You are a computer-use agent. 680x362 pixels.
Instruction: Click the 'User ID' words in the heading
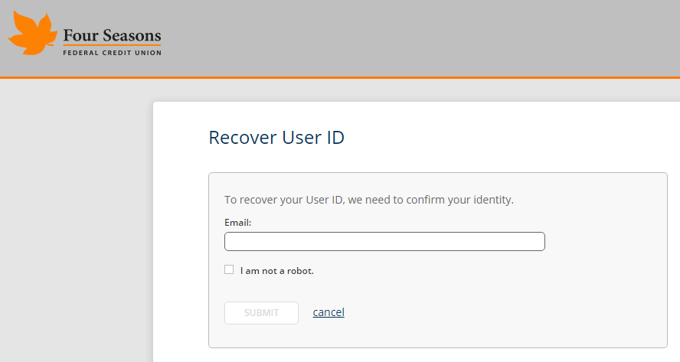coord(313,138)
